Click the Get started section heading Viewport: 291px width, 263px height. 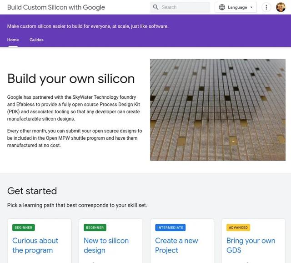click(32, 191)
